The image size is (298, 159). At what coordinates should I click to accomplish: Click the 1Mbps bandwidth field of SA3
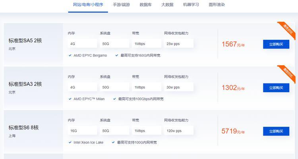(147, 87)
